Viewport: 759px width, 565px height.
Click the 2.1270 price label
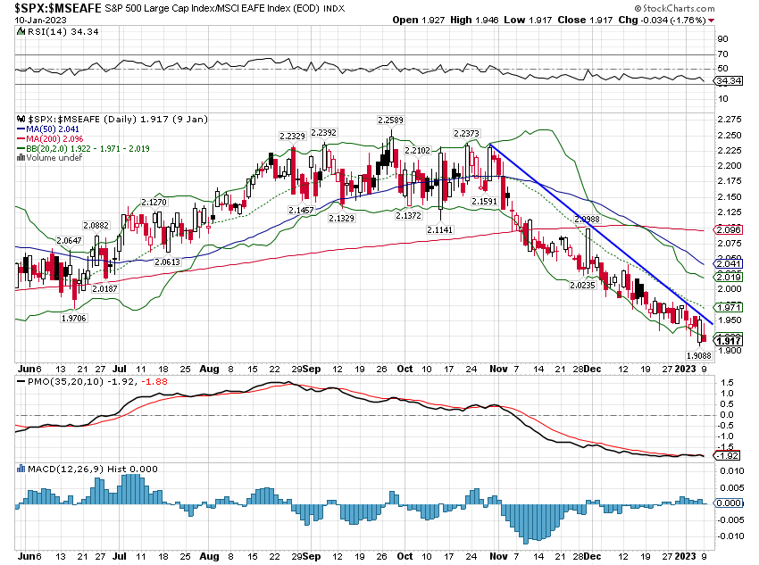click(154, 203)
